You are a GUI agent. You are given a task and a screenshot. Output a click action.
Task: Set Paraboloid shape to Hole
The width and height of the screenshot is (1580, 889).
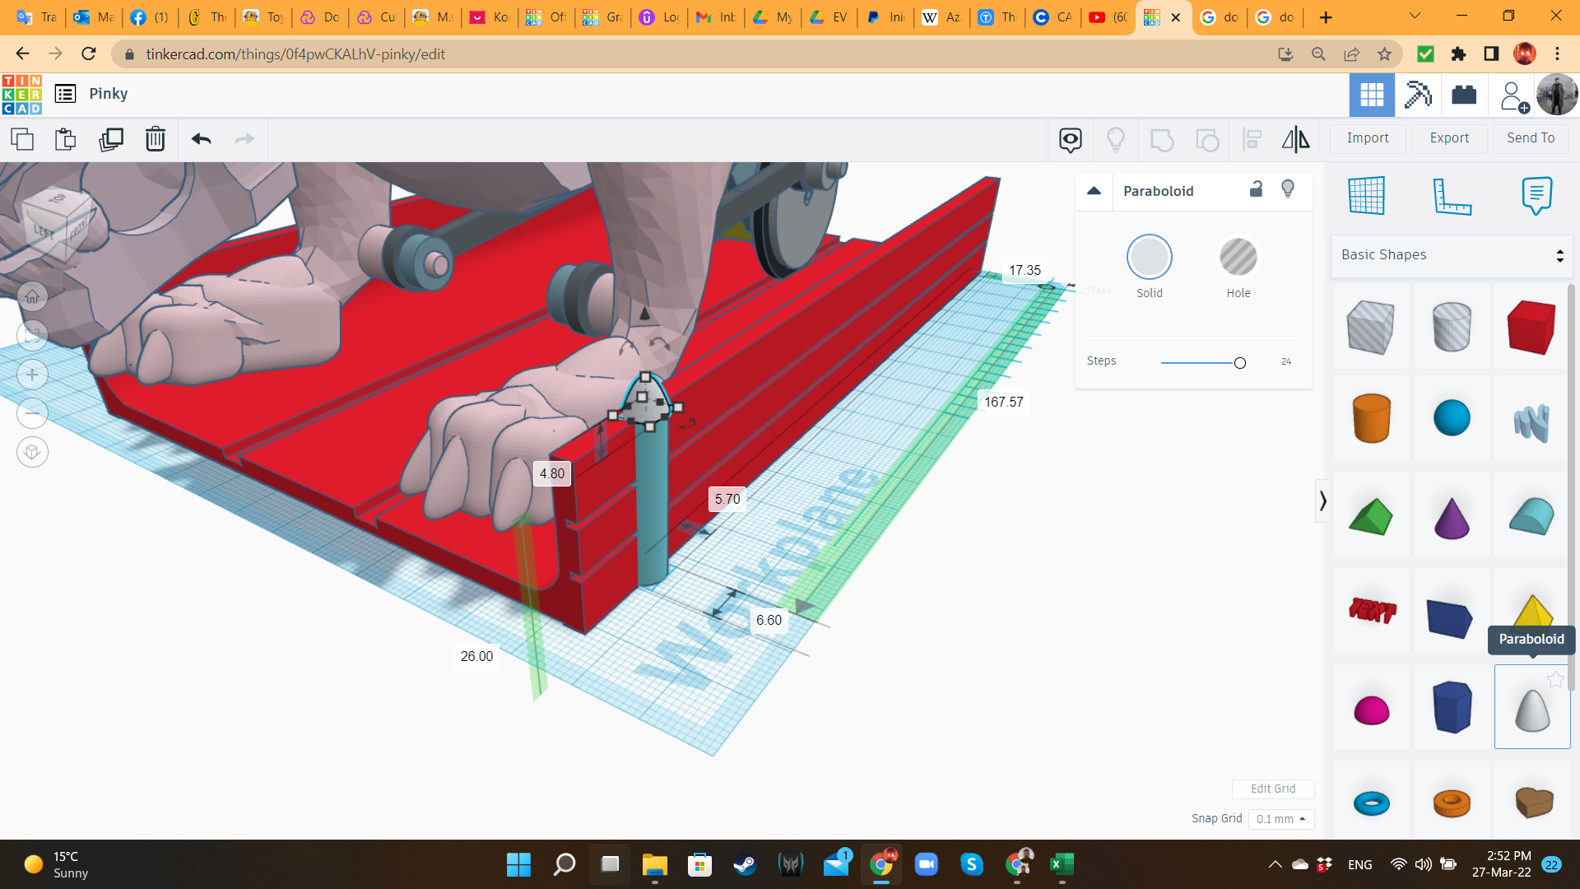pos(1238,258)
